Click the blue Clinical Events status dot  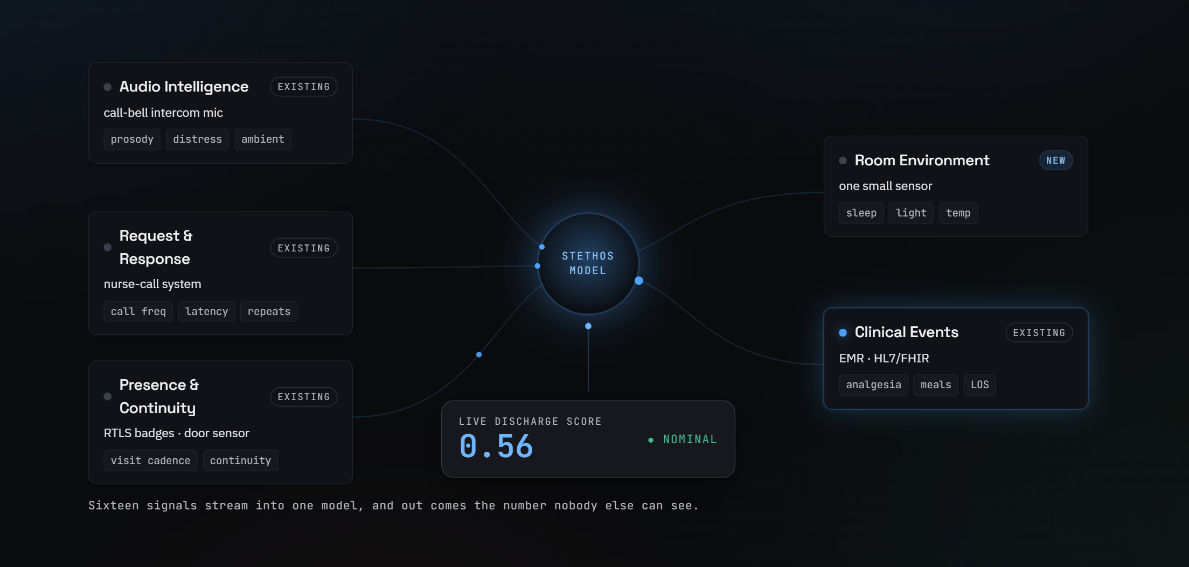tap(843, 332)
